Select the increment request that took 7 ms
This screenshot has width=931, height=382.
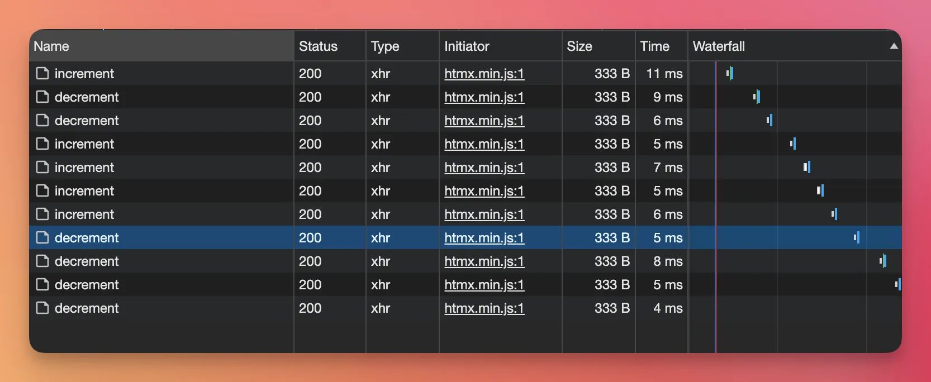point(84,168)
